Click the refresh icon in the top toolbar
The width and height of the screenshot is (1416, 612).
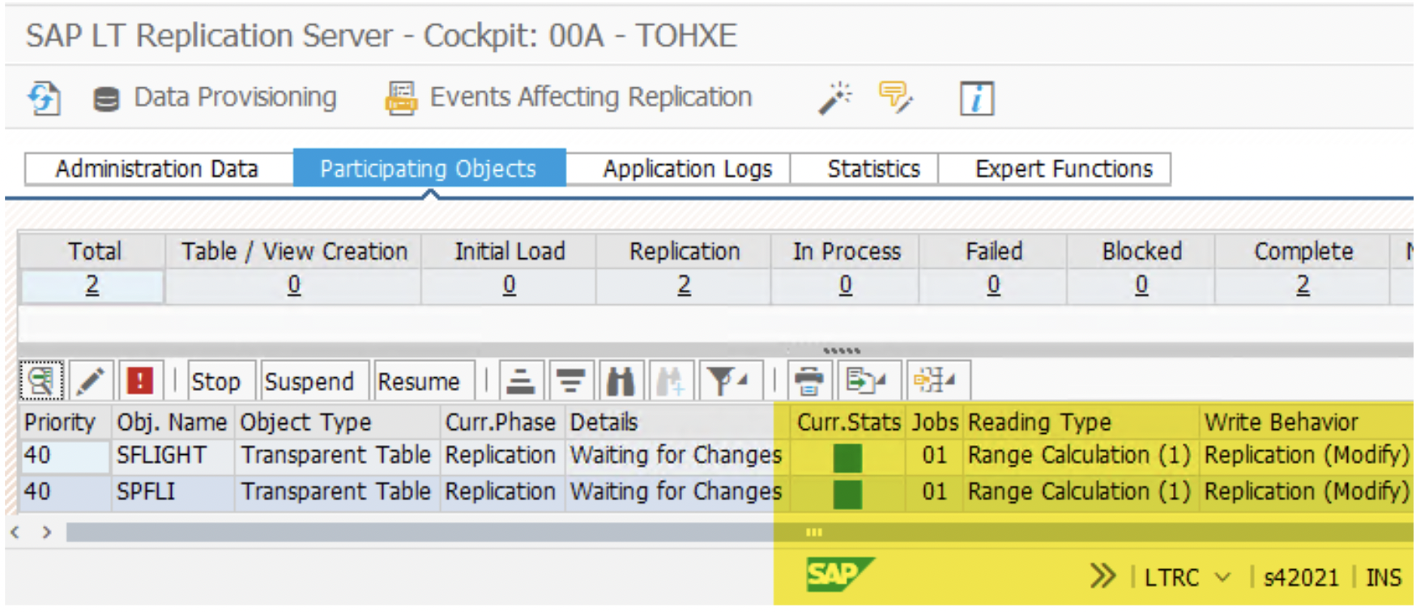[44, 98]
